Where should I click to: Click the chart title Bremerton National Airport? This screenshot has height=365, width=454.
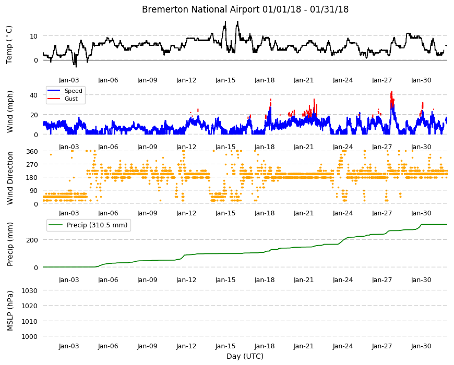click(x=245, y=9)
